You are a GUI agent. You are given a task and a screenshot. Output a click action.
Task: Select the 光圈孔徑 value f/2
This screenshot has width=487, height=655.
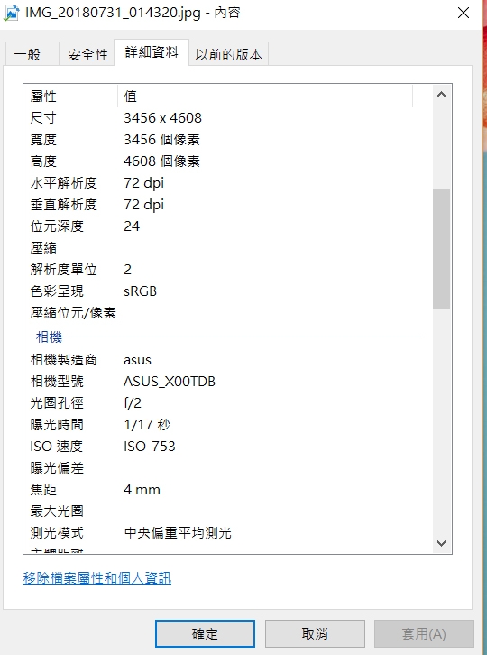133,403
